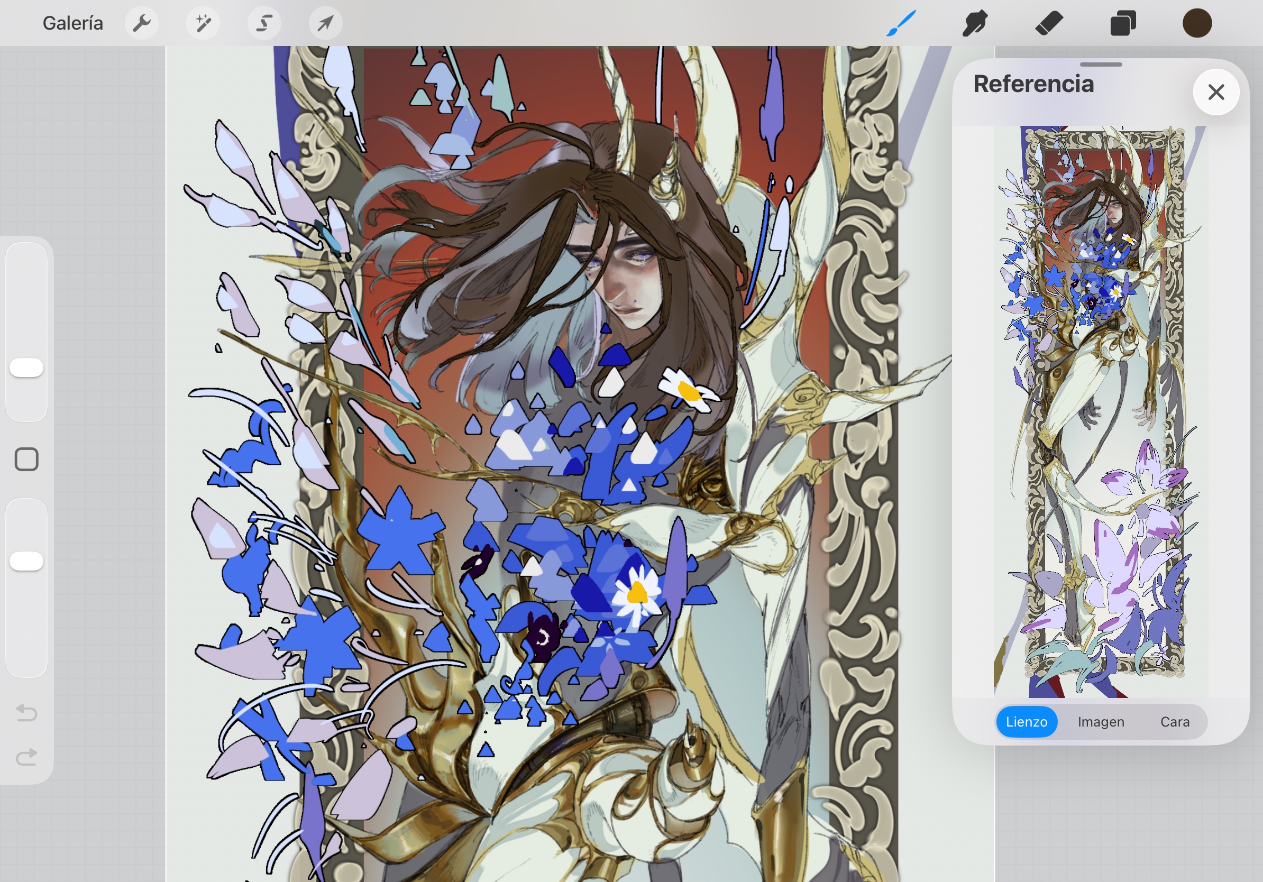Open the Adjustments magic wand menu
Viewport: 1263px width, 882px height.
[x=203, y=23]
